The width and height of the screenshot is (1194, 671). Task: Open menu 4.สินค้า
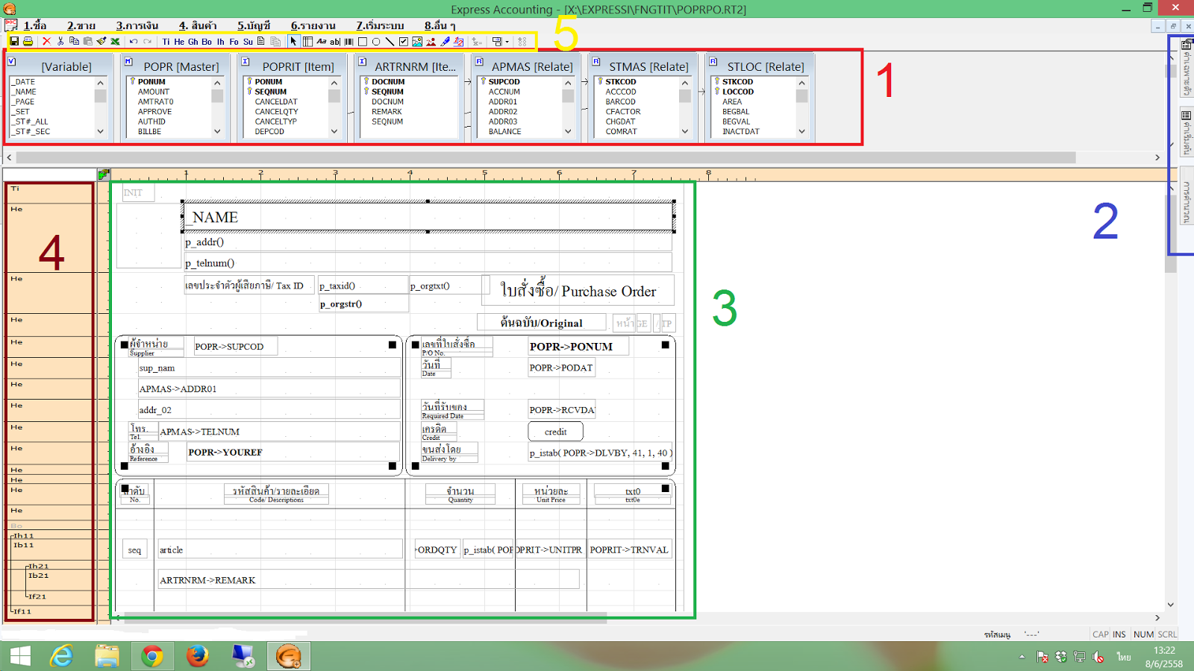pyautogui.click(x=198, y=25)
